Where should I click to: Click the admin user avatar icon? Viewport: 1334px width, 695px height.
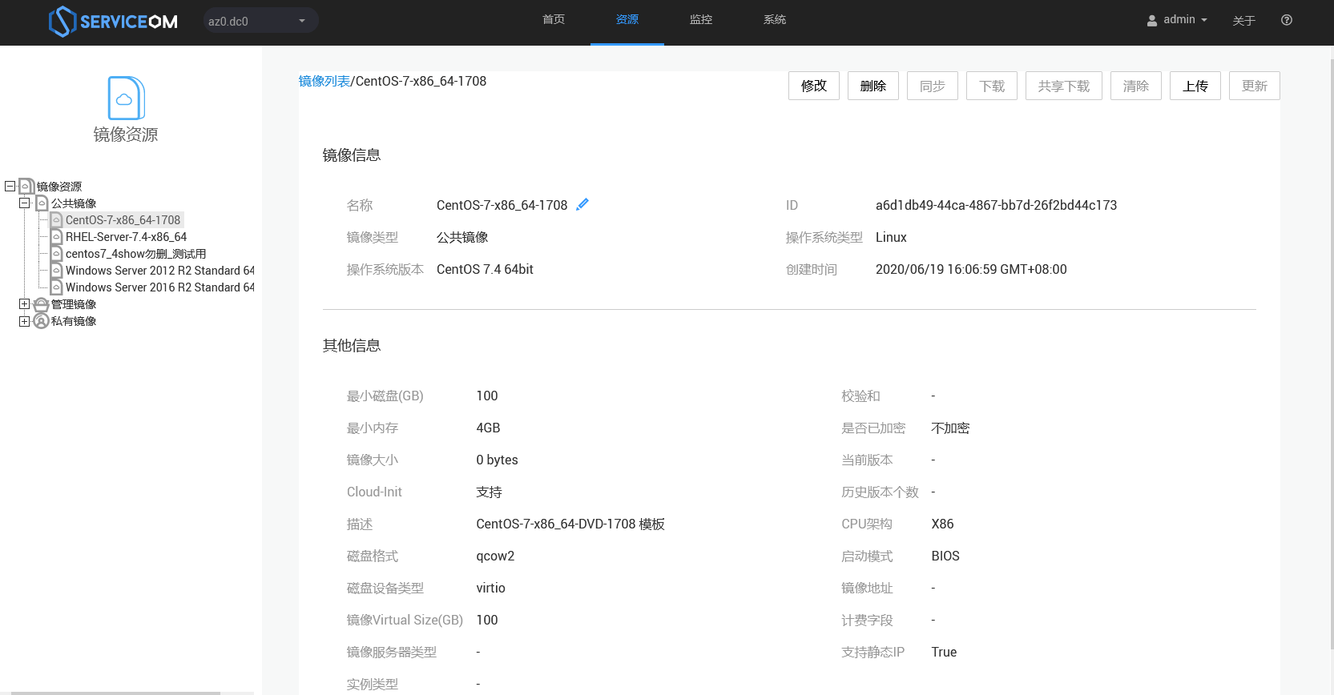point(1152,21)
